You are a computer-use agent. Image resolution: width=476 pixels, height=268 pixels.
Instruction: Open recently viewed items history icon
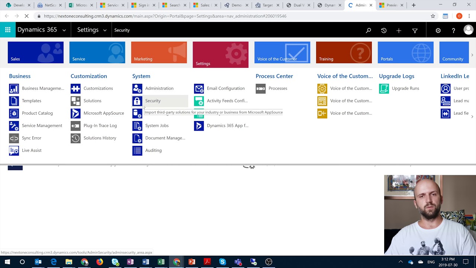(384, 31)
